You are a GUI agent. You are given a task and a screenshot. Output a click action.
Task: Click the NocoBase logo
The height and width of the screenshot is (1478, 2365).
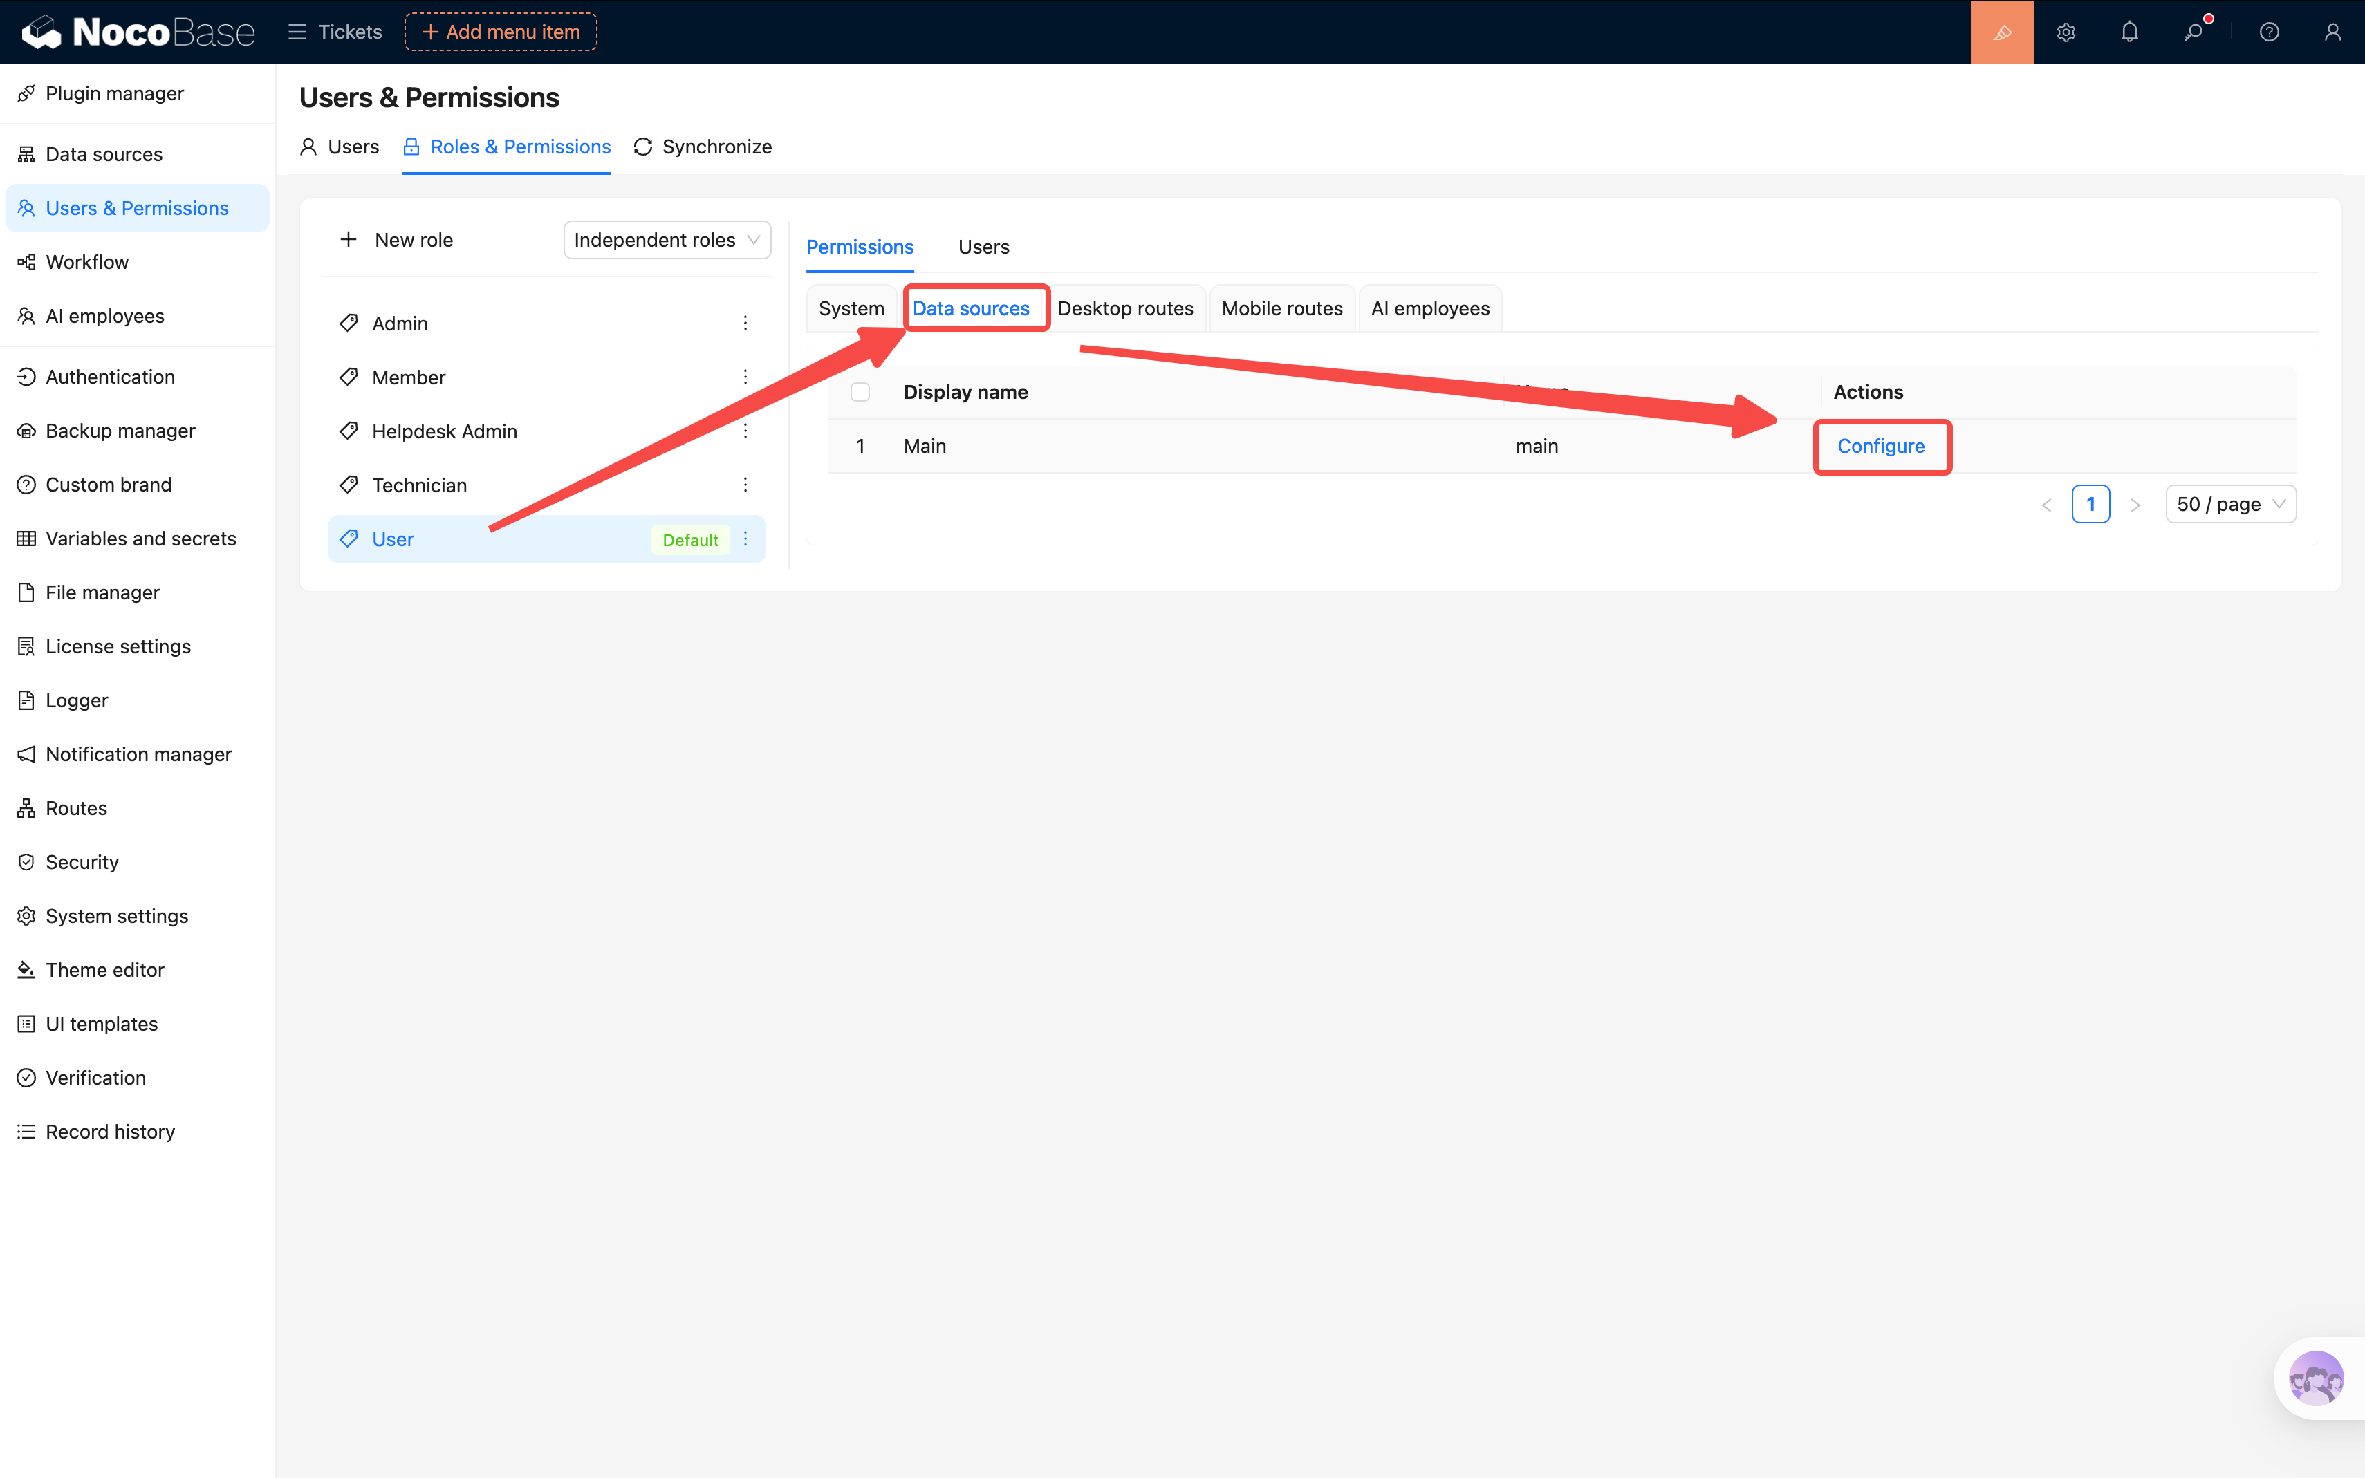coord(138,32)
